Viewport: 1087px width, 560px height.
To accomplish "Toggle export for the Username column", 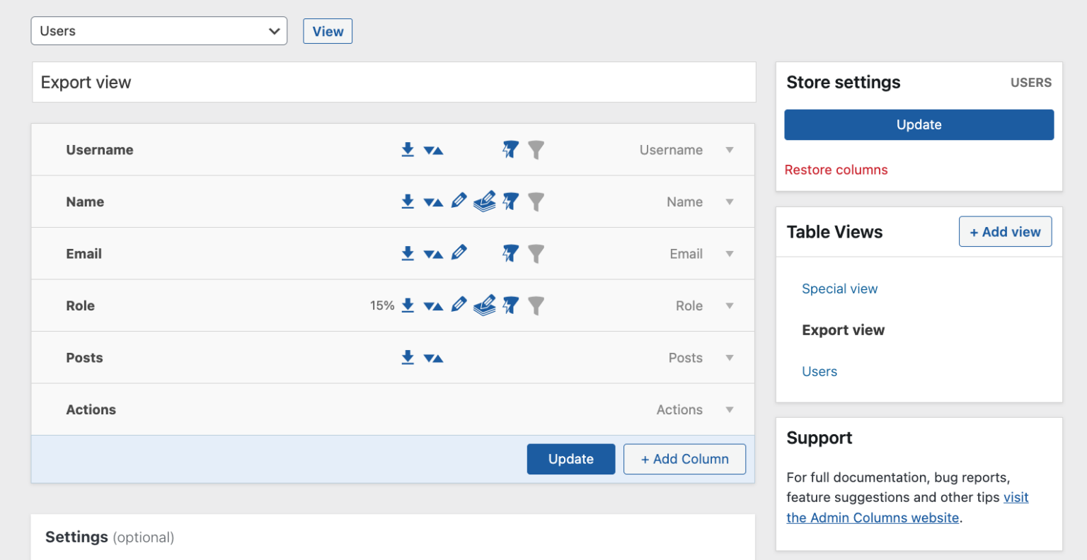I will point(408,149).
